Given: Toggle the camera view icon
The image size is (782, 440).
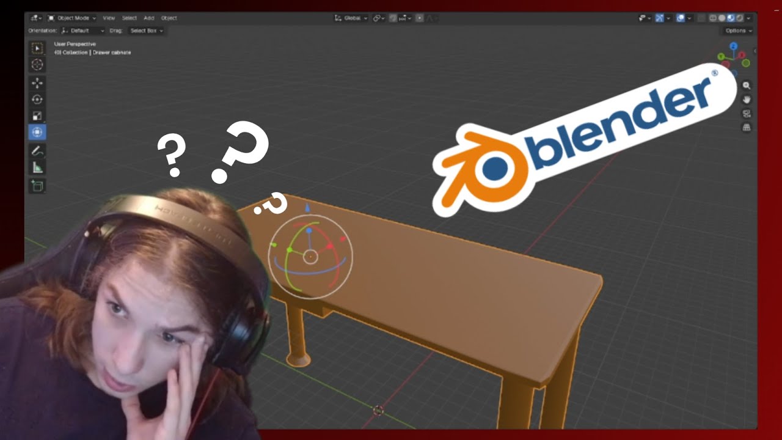Looking at the screenshot, I should coord(746,114).
